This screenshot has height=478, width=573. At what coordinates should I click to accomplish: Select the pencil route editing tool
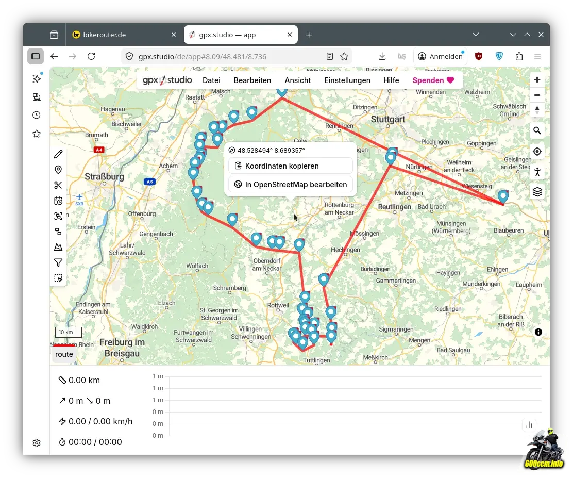58,154
